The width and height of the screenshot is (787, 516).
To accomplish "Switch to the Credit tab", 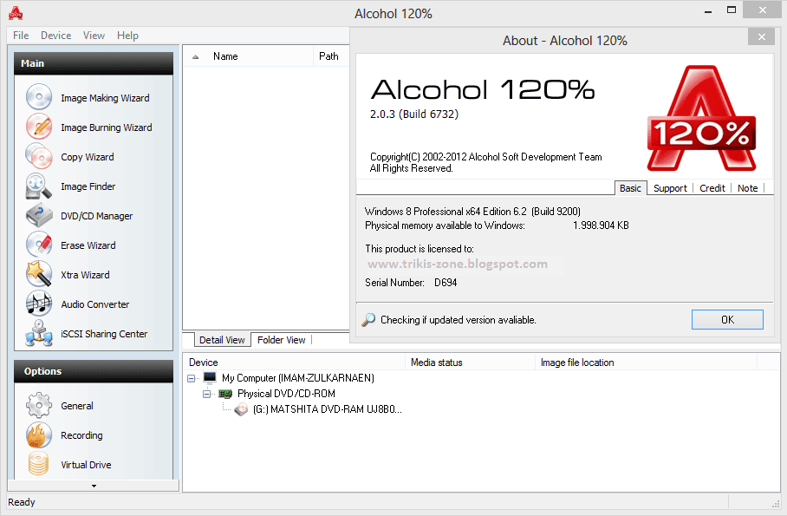I will tap(712, 188).
